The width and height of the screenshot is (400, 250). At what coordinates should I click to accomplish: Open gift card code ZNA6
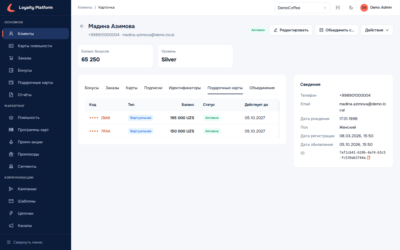coord(100,118)
